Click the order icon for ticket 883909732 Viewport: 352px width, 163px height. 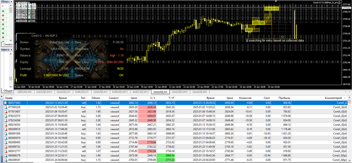pos(6,147)
